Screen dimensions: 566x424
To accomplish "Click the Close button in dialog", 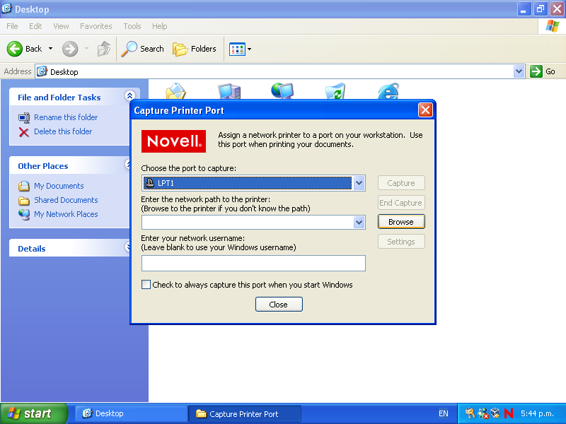I will coord(279,305).
